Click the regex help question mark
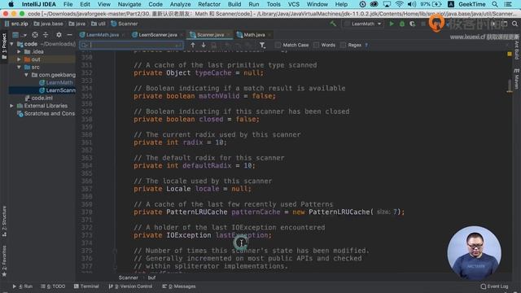521x293 pixels. [366, 45]
